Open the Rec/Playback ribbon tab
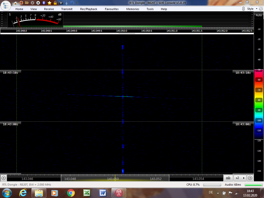Image resolution: width=264 pixels, height=198 pixels. coord(89,9)
